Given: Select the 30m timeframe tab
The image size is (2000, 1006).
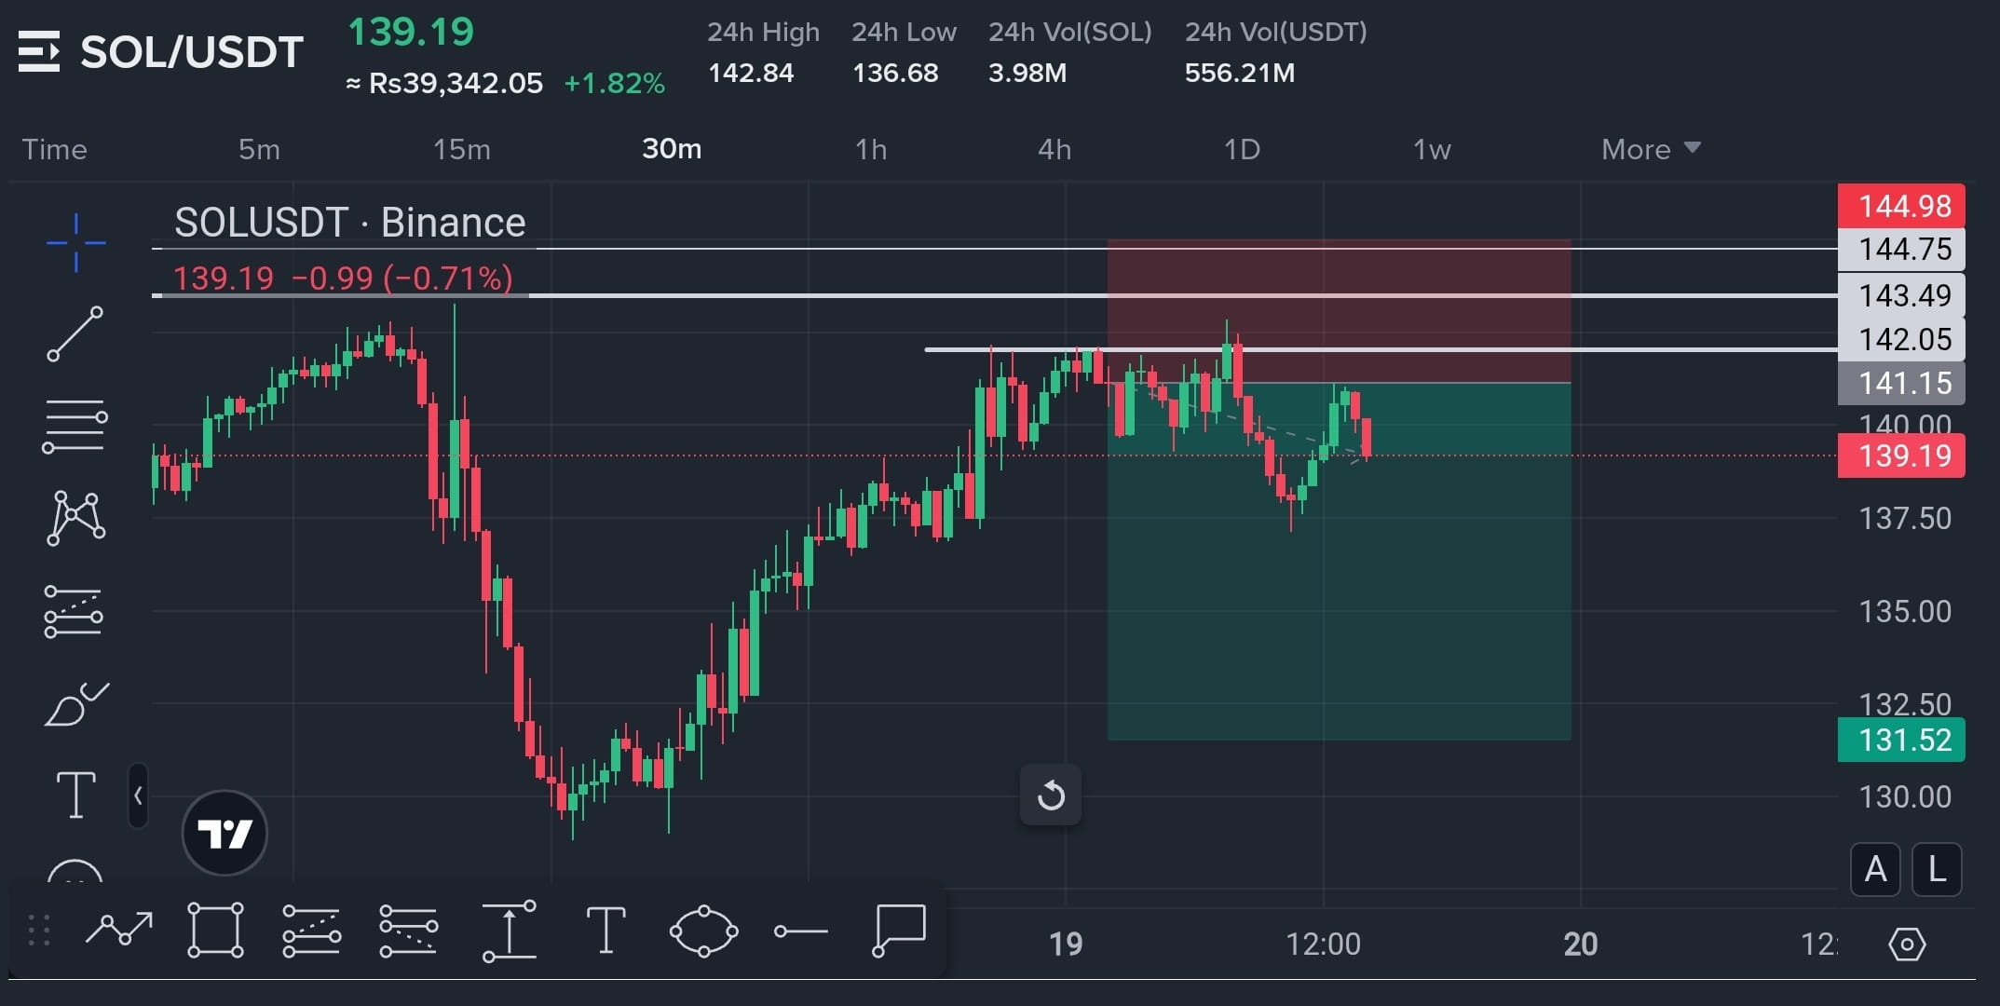Looking at the screenshot, I should [x=672, y=149].
